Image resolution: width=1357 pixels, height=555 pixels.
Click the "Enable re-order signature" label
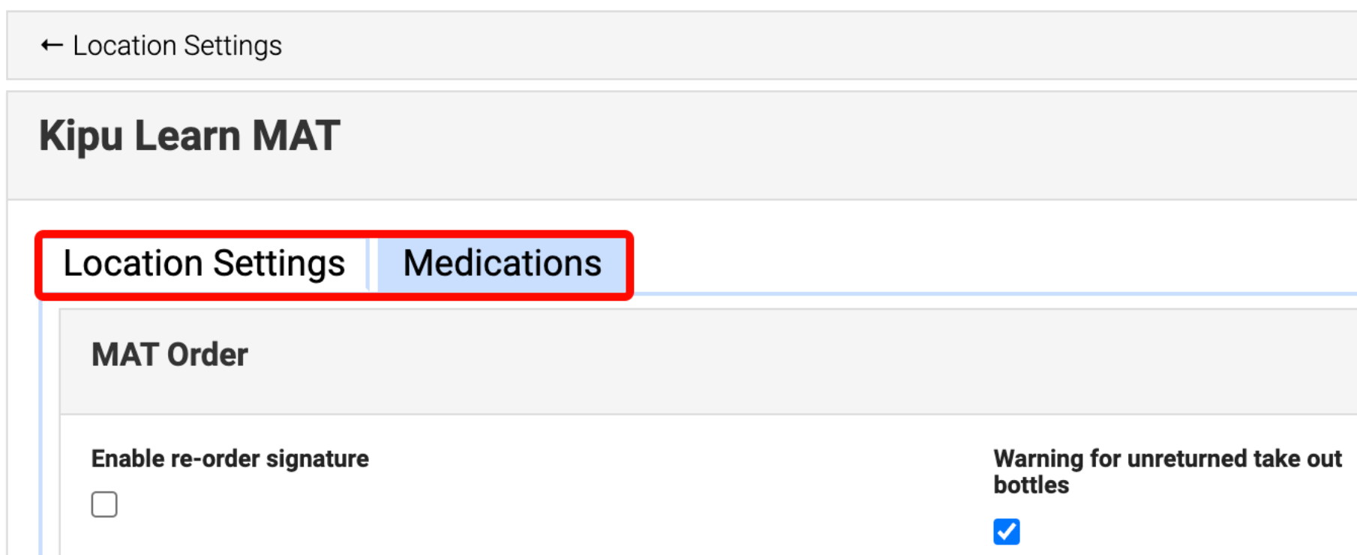coord(230,458)
